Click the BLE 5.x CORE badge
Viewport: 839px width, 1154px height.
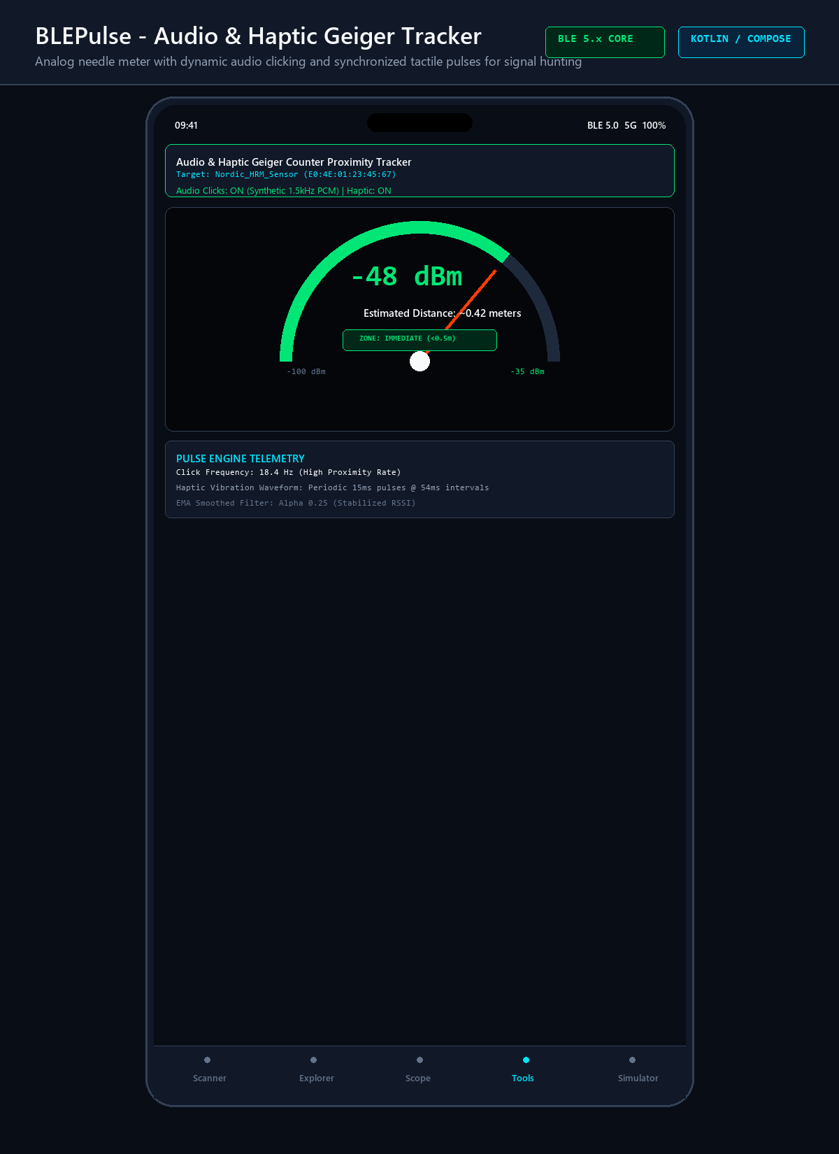(x=605, y=42)
